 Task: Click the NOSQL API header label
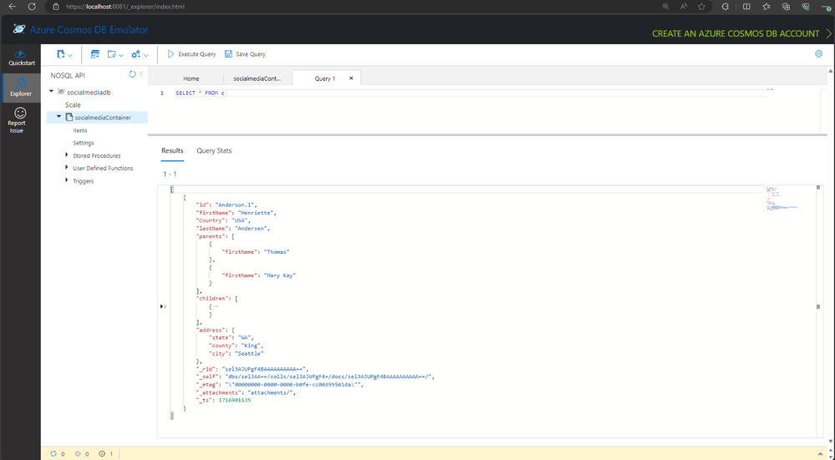[68, 75]
